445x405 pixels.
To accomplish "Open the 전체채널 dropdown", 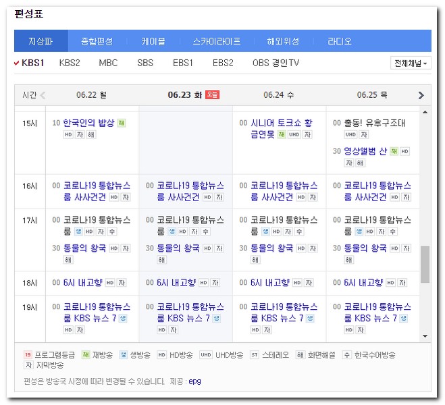I will click(x=411, y=63).
